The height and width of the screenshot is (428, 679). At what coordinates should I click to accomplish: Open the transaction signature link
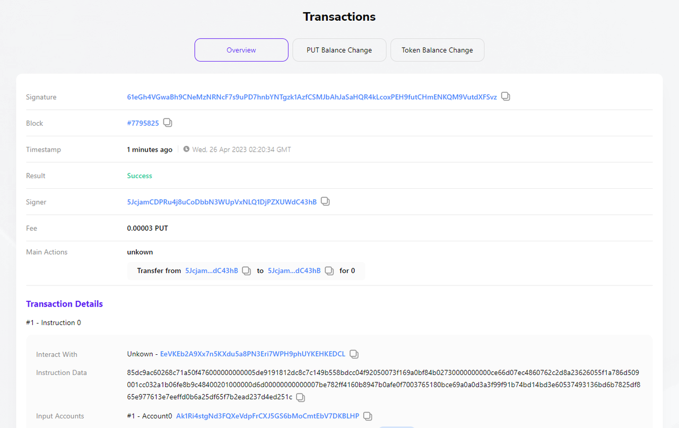click(x=312, y=97)
